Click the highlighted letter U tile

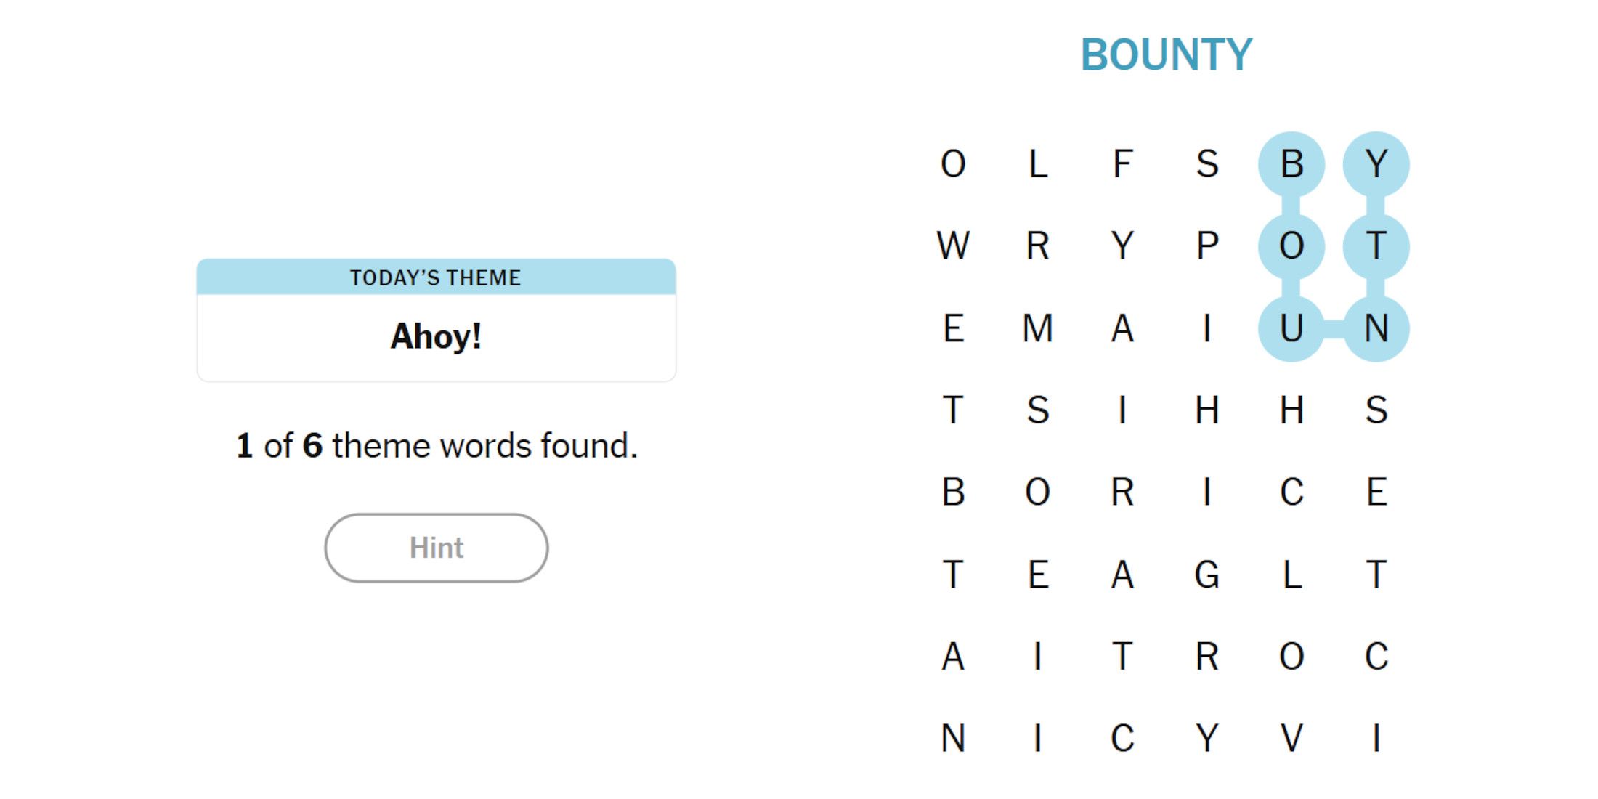click(1291, 328)
